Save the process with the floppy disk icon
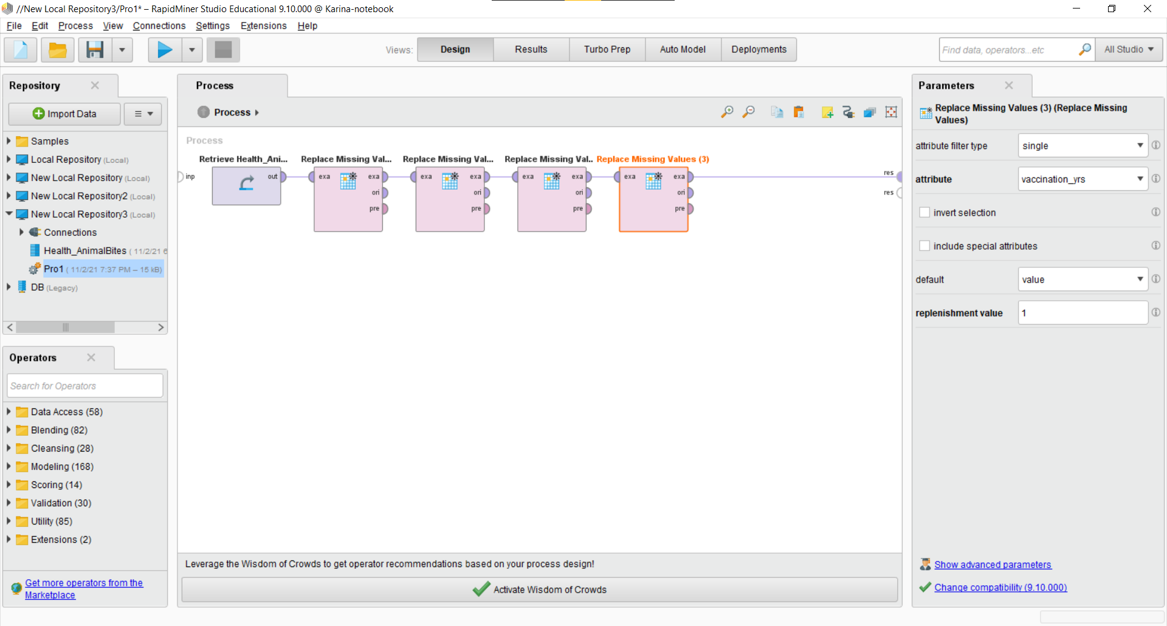This screenshot has height=626, width=1167. pyautogui.click(x=95, y=50)
